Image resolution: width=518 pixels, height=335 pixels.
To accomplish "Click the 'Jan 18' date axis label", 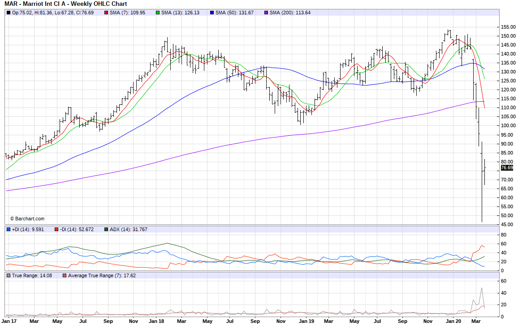I will pyautogui.click(x=156, y=321).
